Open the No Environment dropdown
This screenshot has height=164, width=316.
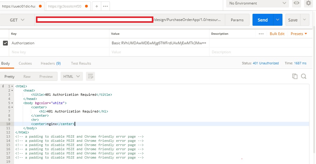coord(257,3)
